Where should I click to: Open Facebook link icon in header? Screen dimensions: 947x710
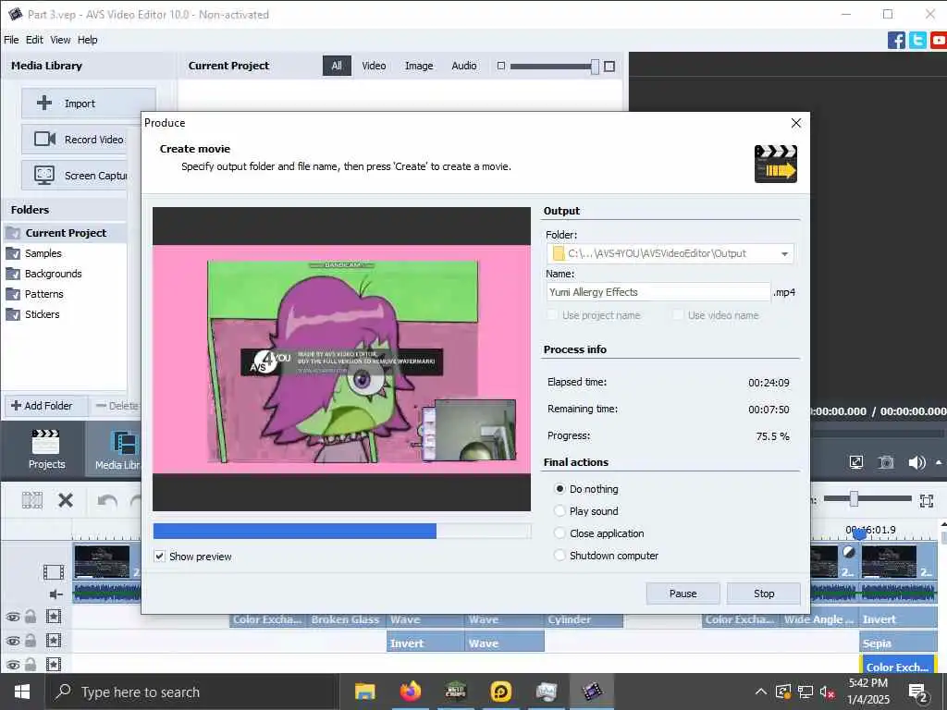click(x=896, y=41)
